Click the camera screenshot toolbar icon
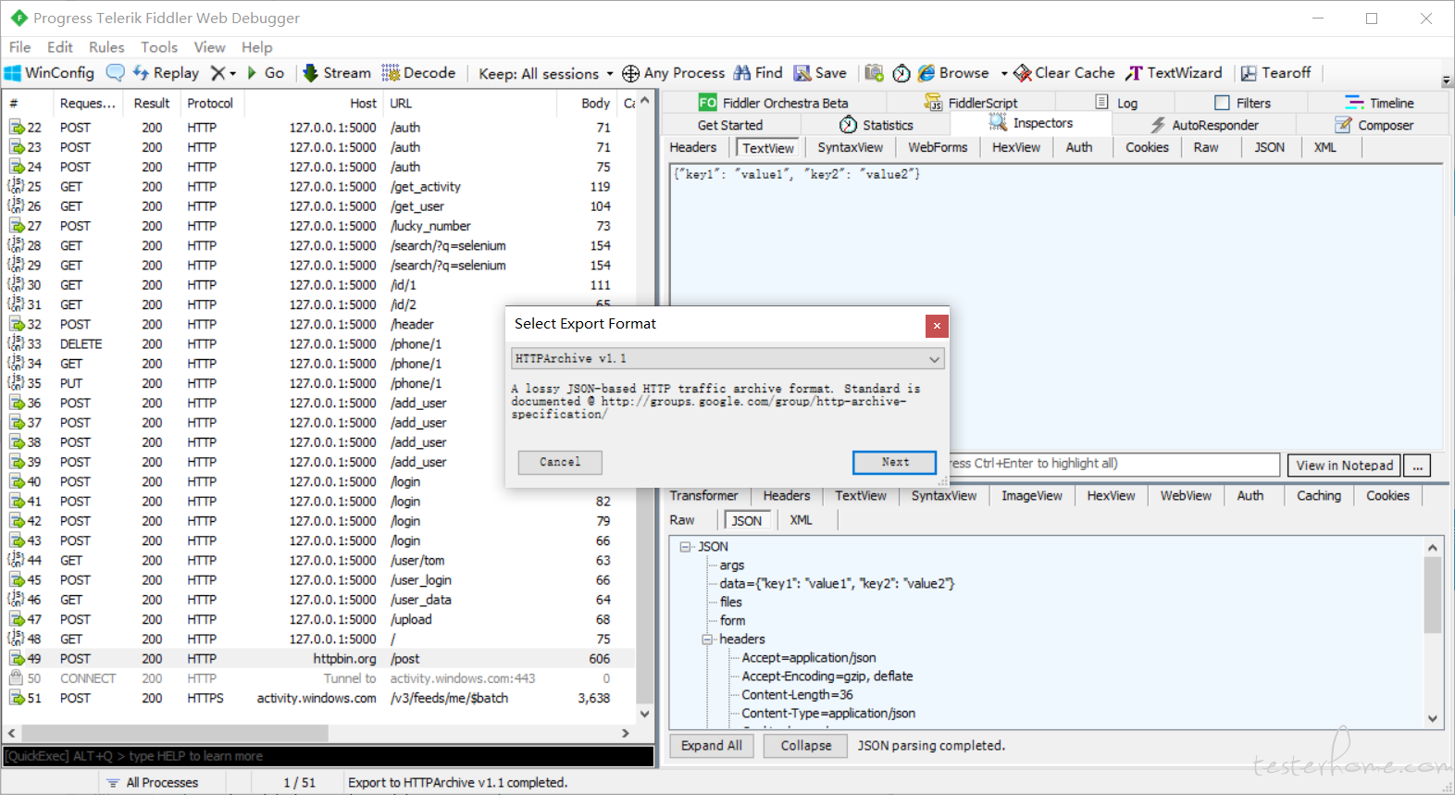The height and width of the screenshot is (795, 1455). [x=874, y=73]
